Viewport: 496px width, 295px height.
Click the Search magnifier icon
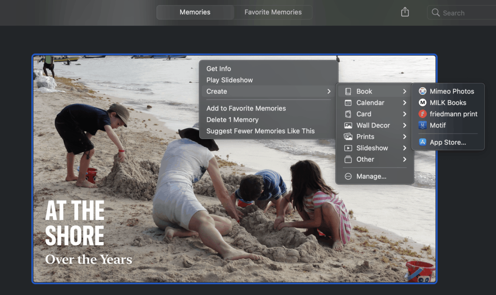[436, 13]
